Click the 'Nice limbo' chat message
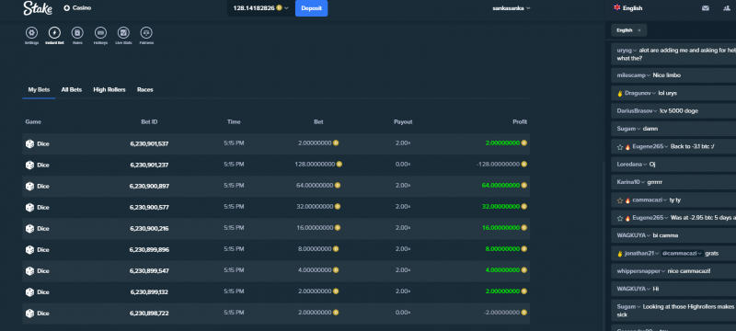Viewport: 736px width, 331px height. [x=666, y=75]
